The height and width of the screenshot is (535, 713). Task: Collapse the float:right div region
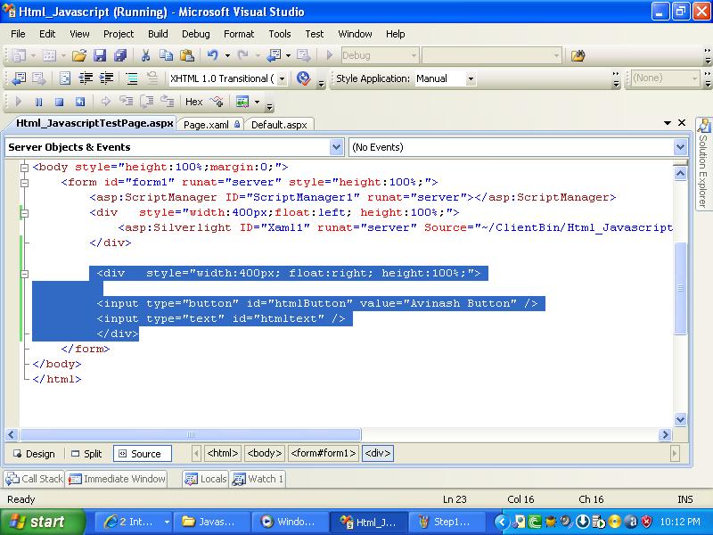[25, 274]
